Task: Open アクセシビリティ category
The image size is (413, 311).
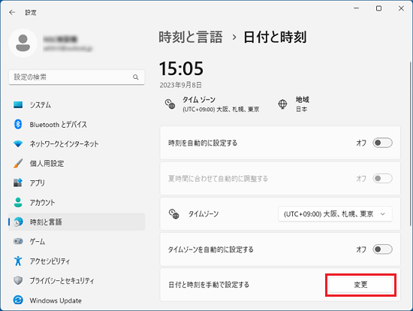Action: pos(77,261)
